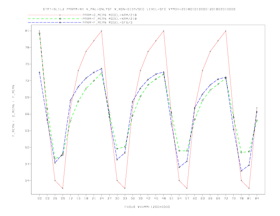Click y-axis tick value 57
Screen dimensions: 280x216
coord(27,164)
